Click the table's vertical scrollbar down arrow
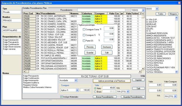182x106 pixels. [x=143, y=69]
